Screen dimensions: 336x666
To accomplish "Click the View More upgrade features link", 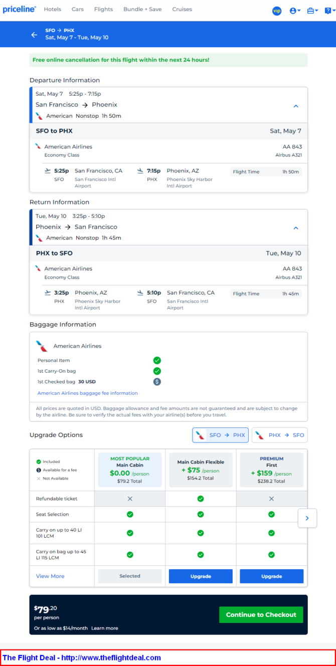I will pos(50,576).
